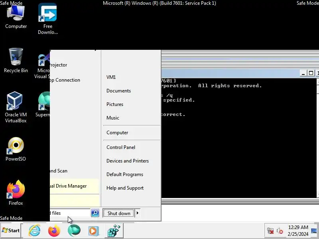Screen dimensions: 319x239
Task: Open Control Panel from the Start menu
Action: click(121, 147)
